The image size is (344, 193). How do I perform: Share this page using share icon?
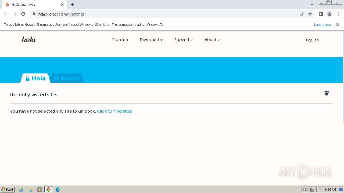coord(302,14)
